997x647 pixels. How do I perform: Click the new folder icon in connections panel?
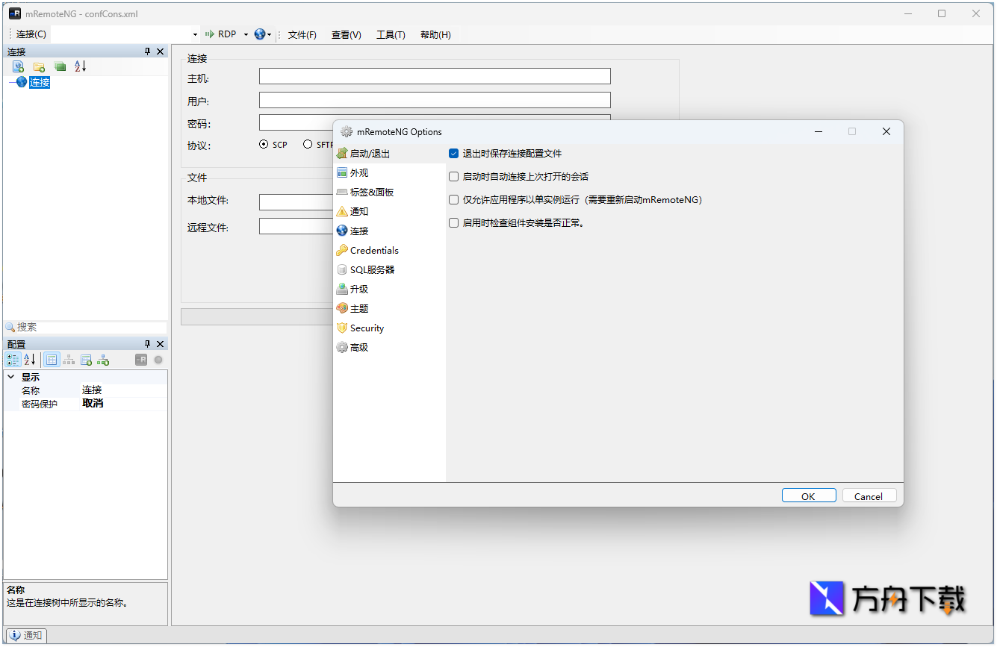tap(39, 66)
